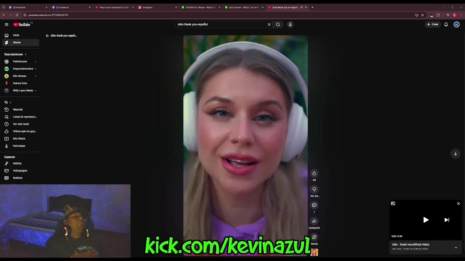Viewport: 465px width, 261px height.
Task: Reload the page
Action: coord(17,15)
